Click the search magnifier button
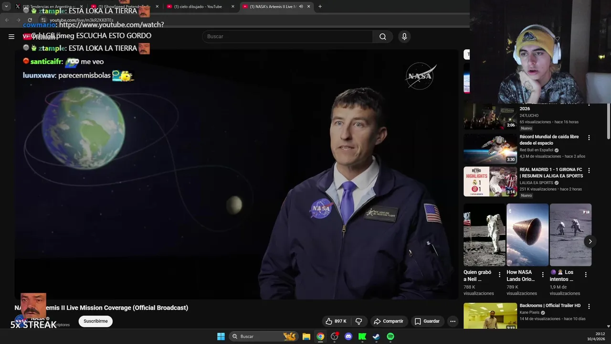 [x=383, y=36]
